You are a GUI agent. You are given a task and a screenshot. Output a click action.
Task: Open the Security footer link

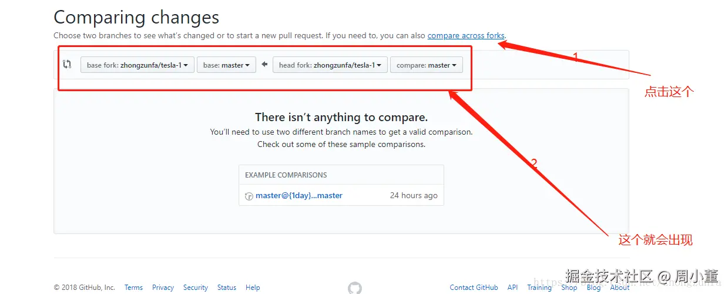196,288
